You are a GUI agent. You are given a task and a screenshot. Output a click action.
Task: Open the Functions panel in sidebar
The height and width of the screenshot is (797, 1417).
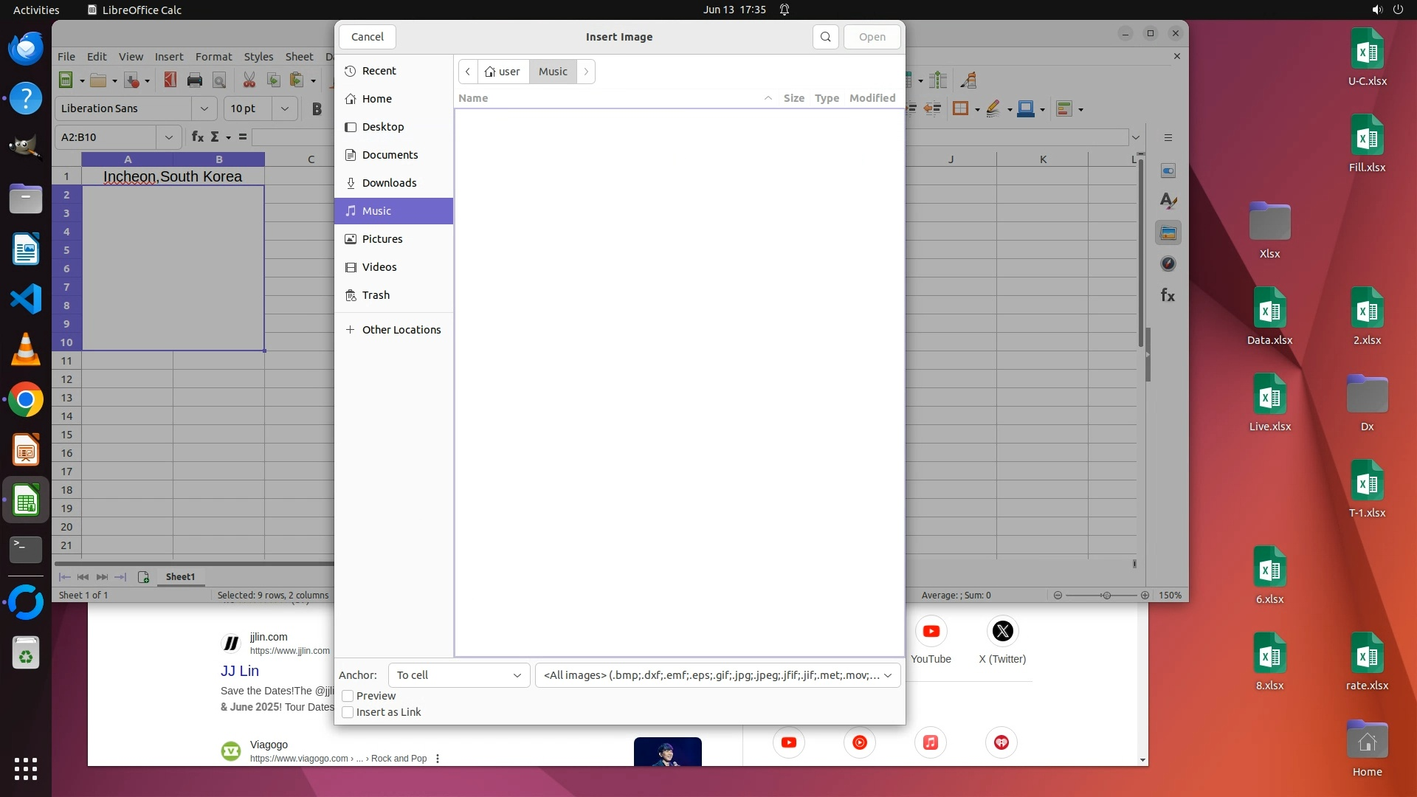tap(1168, 295)
